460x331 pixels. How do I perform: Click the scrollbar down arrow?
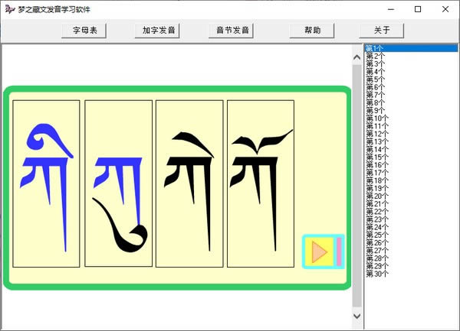coord(357,316)
